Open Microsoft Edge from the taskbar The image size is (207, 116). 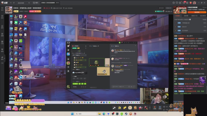[104, 114]
